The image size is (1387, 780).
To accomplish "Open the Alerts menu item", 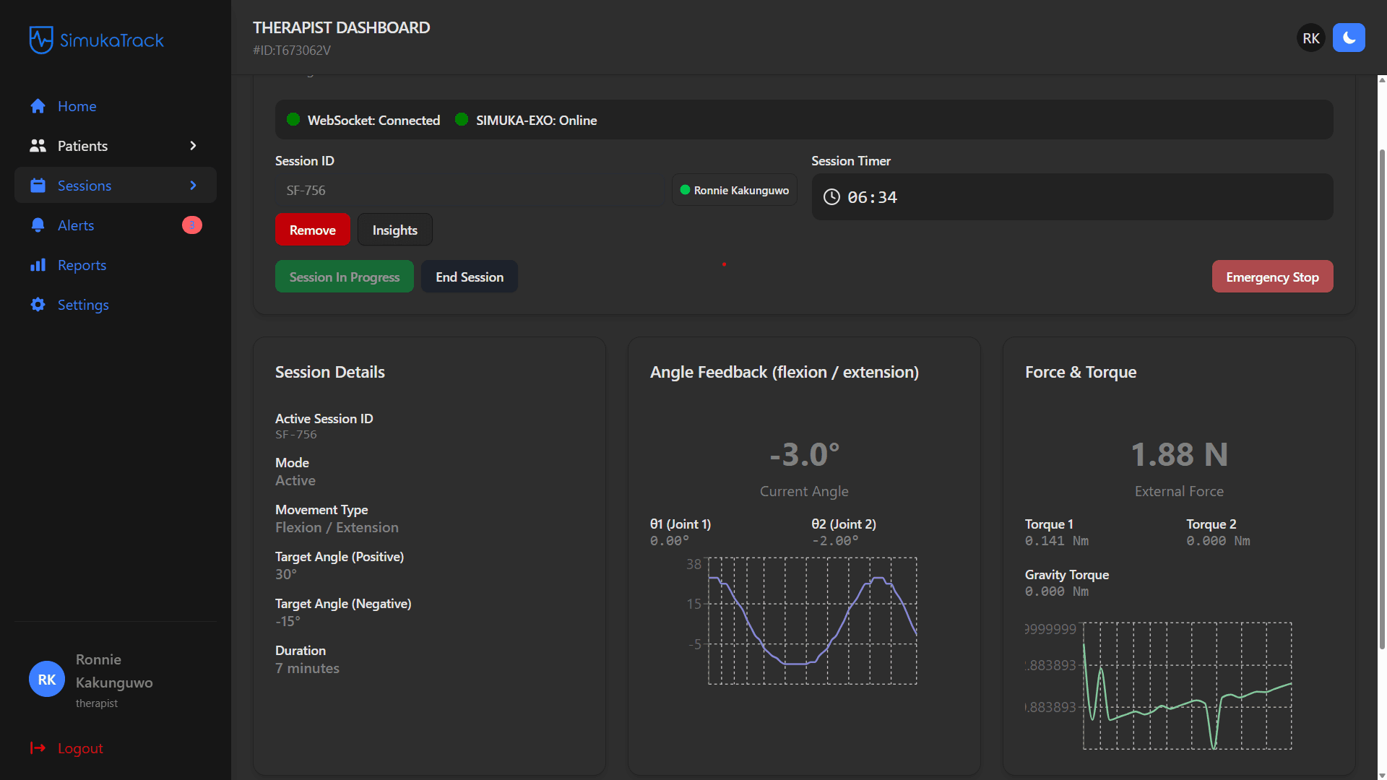I will [76, 225].
